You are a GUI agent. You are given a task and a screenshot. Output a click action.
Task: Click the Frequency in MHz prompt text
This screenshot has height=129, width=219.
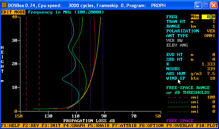pyautogui.click(x=66, y=12)
